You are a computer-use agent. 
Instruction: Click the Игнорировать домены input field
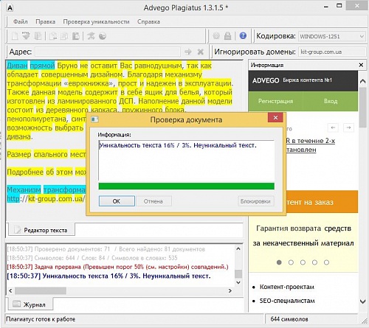point(333,52)
